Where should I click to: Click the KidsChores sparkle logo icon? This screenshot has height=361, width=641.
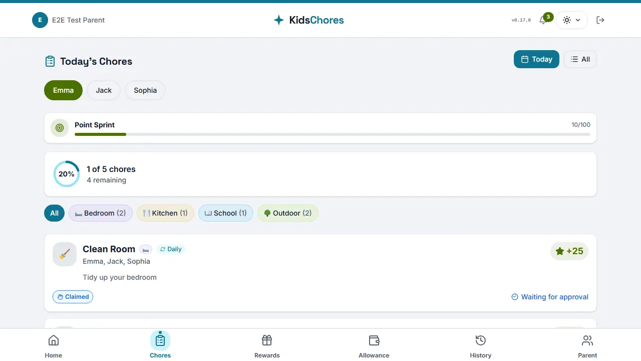[x=279, y=20]
